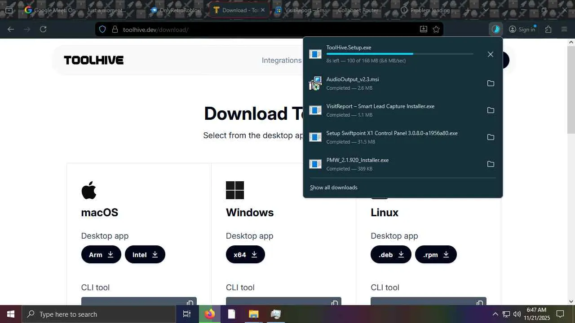
Task: Click the Windows logo icon in Windows card
Action: point(235,190)
